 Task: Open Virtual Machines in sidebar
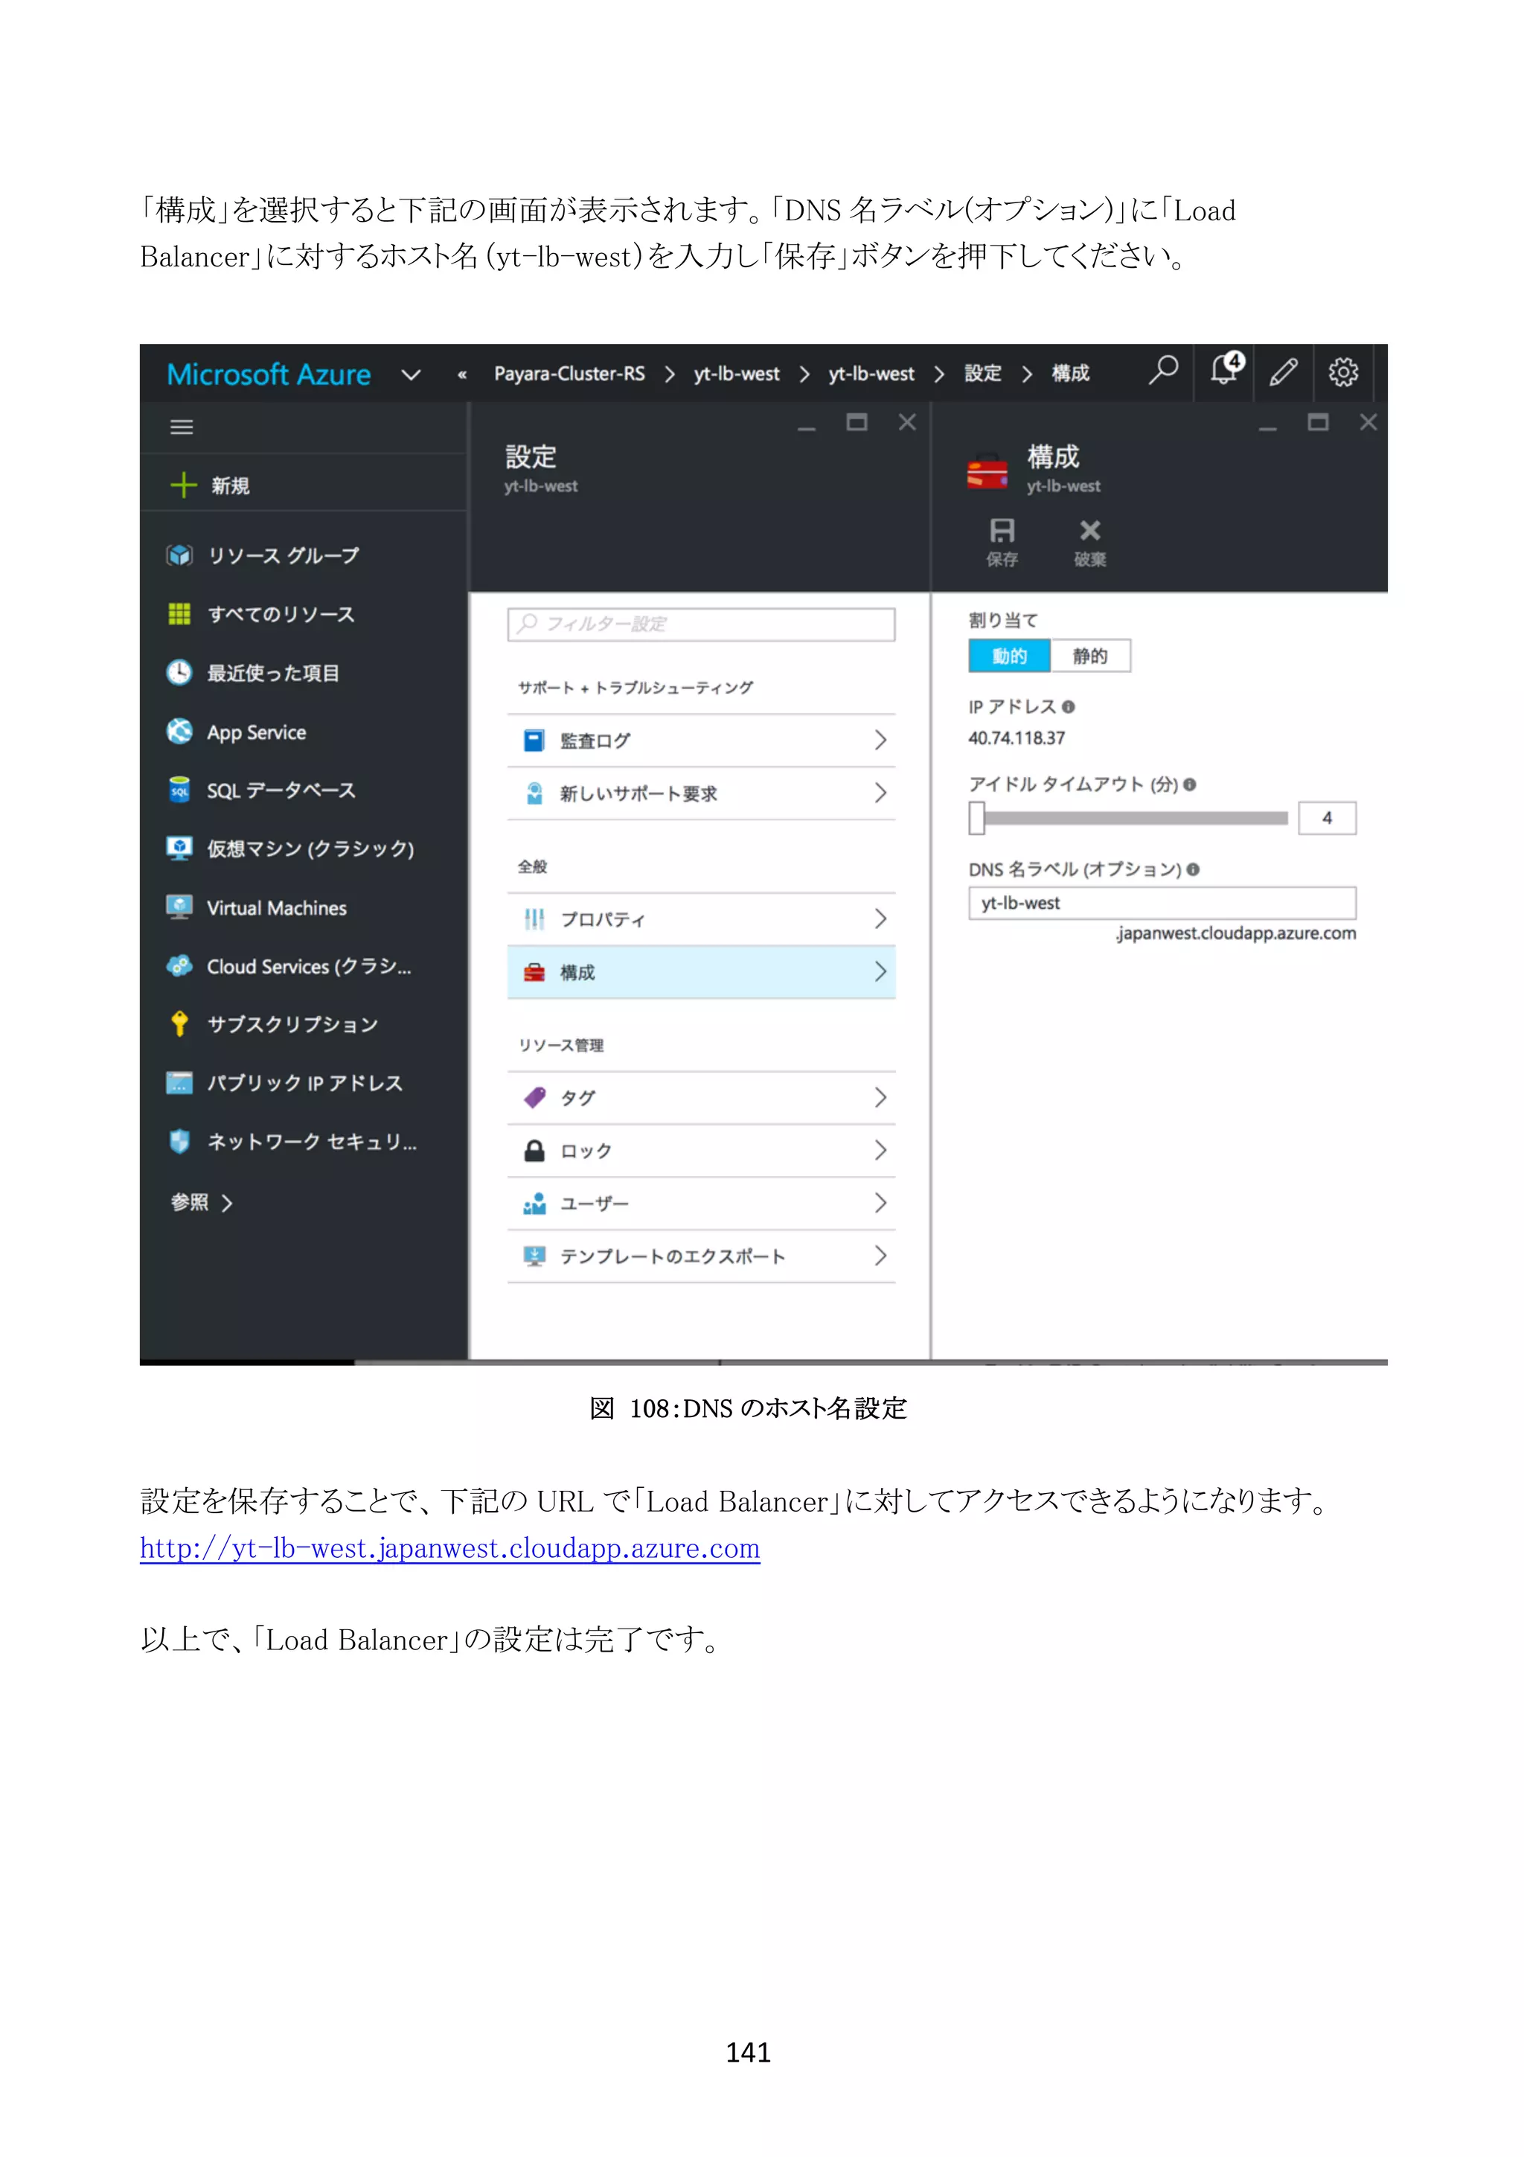coord(256,907)
